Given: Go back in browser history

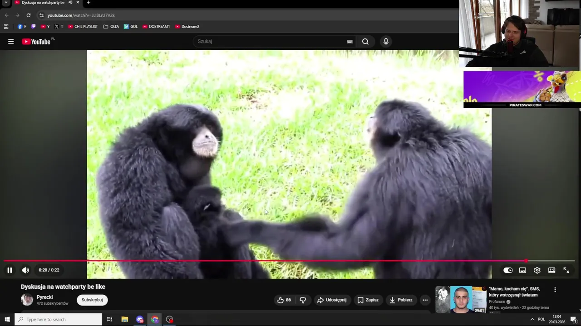Looking at the screenshot, I should [6, 15].
